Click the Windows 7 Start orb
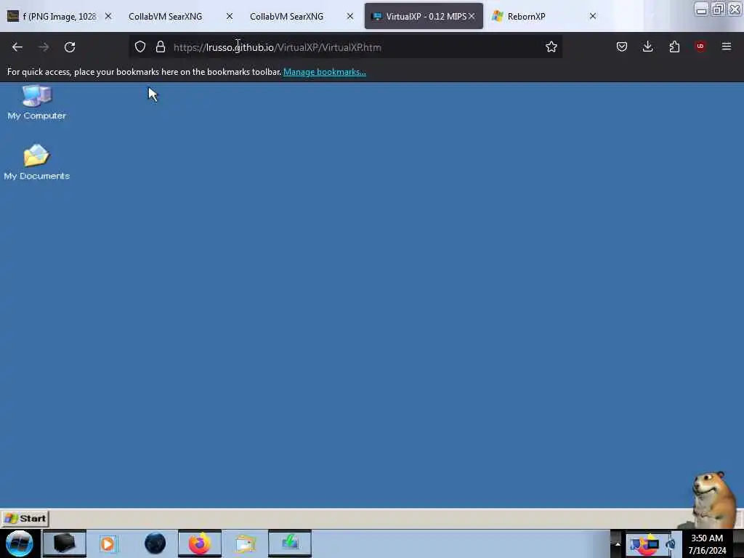Viewport: 744px width, 558px height. pyautogui.click(x=19, y=543)
